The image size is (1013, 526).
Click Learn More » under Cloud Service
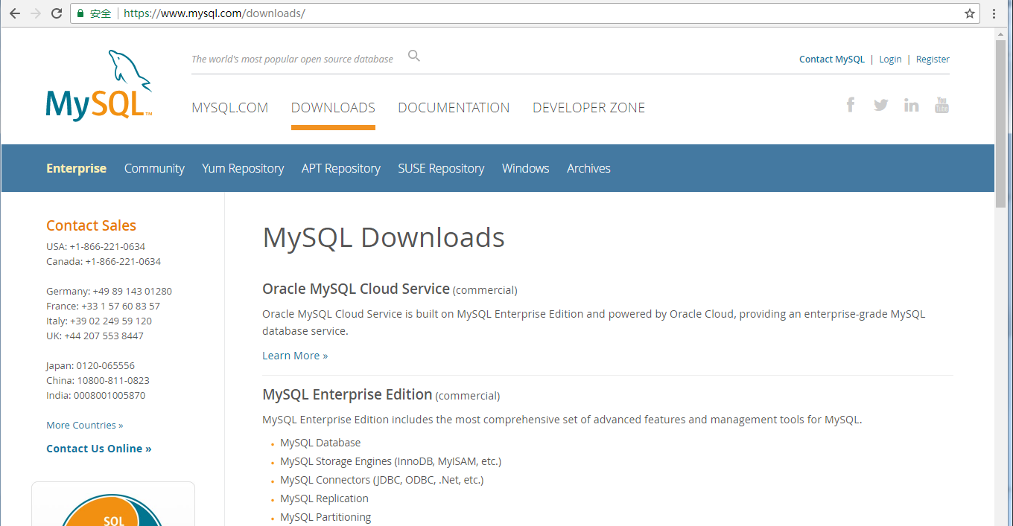pyautogui.click(x=295, y=356)
